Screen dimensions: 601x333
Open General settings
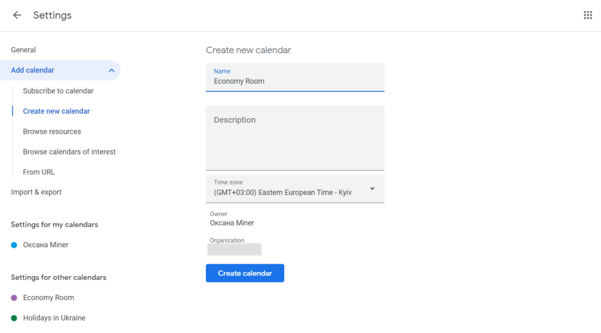23,50
